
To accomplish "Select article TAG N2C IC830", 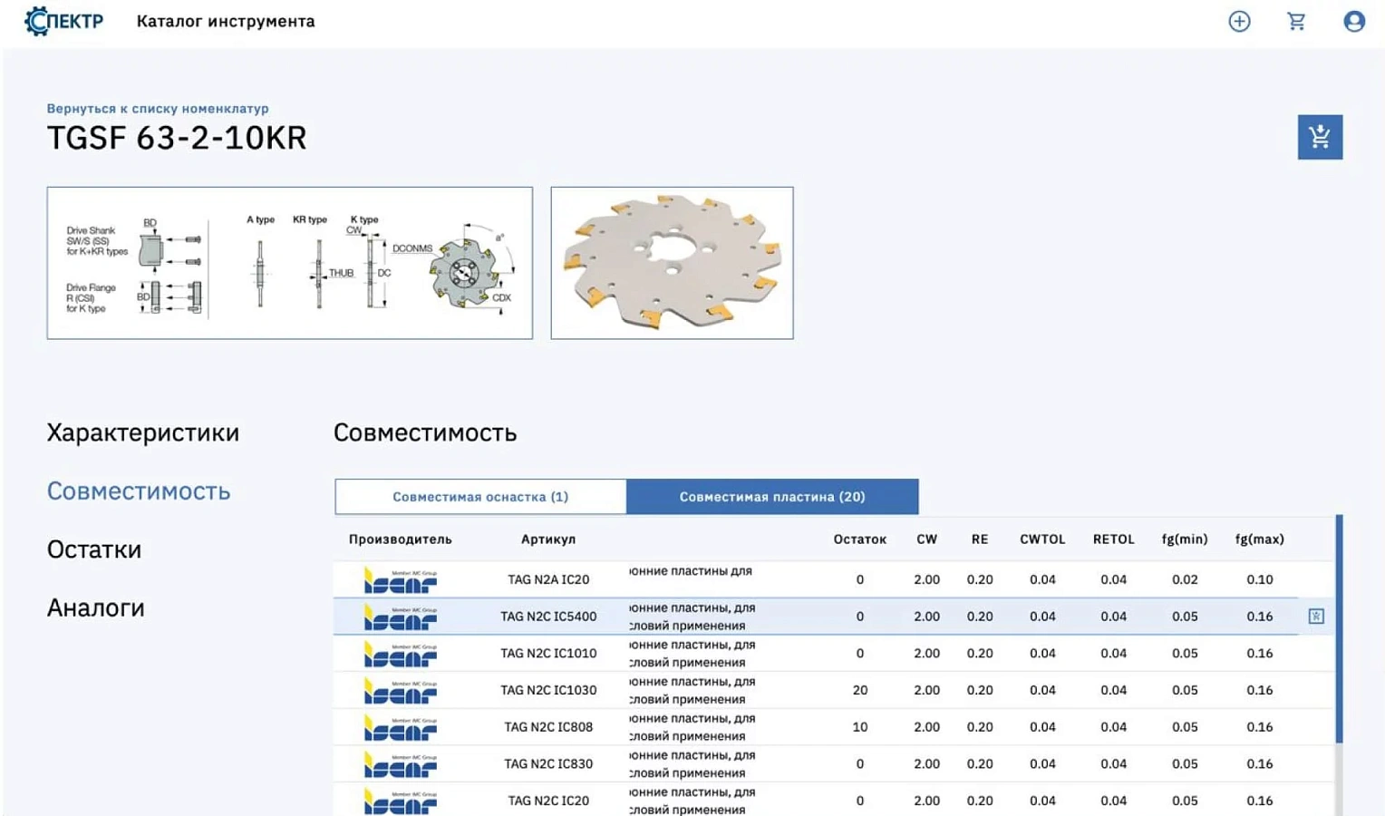I will tap(548, 763).
